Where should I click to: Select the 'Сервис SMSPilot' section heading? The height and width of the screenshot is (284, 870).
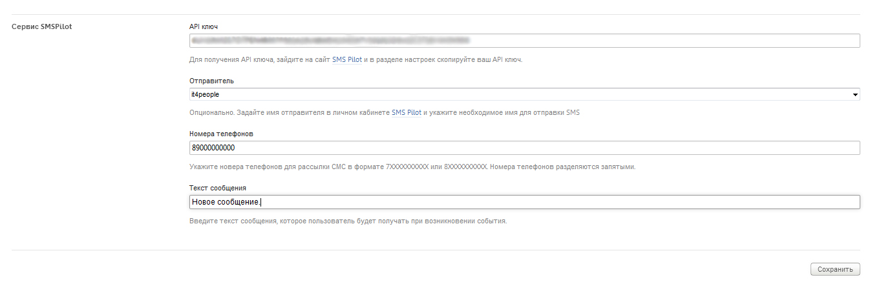coord(41,26)
